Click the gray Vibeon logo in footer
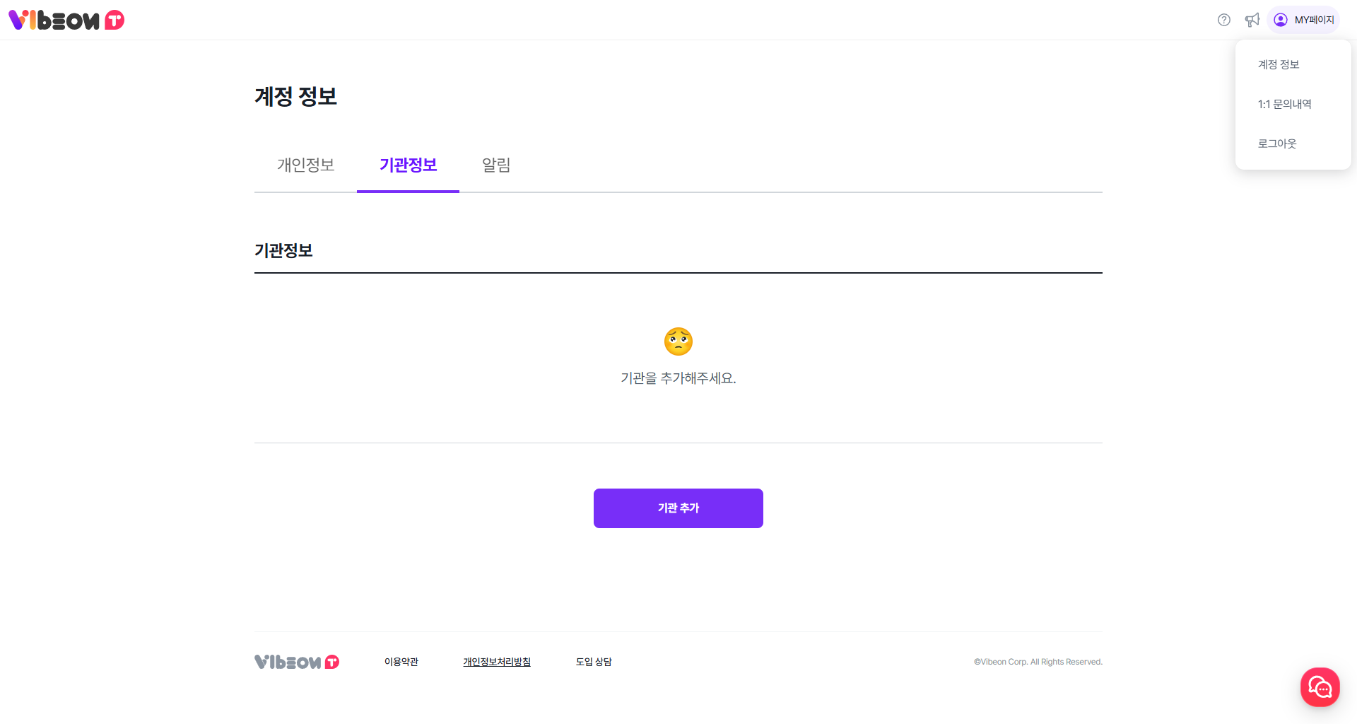 (x=297, y=662)
